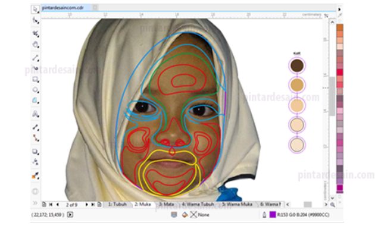Click the R153 G0 B204 outline color text
375x226 pixels.
(x=303, y=215)
